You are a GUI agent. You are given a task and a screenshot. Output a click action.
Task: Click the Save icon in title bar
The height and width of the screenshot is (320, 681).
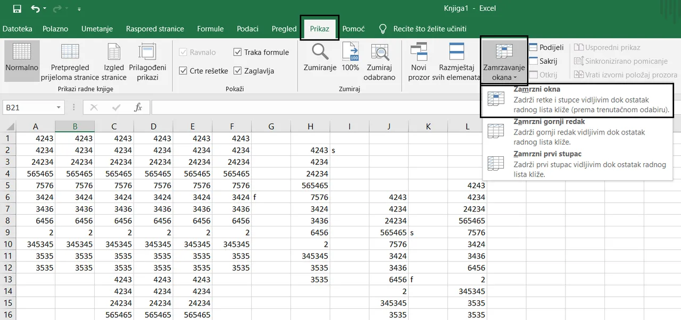[17, 9]
